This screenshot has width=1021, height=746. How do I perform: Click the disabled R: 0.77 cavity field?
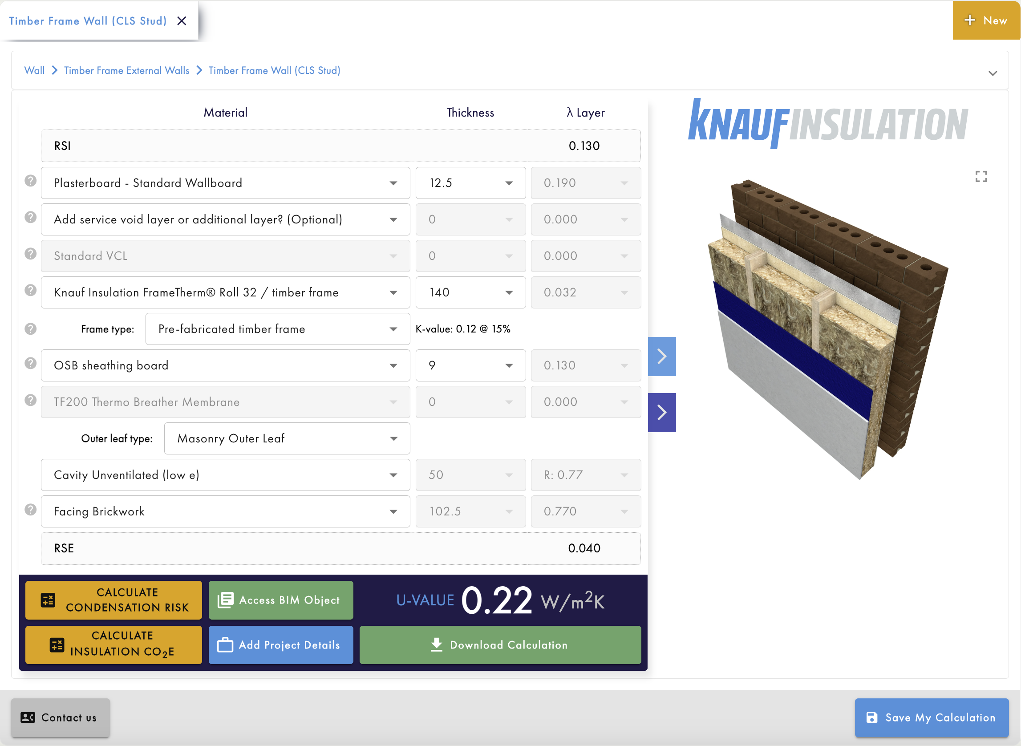coord(586,475)
